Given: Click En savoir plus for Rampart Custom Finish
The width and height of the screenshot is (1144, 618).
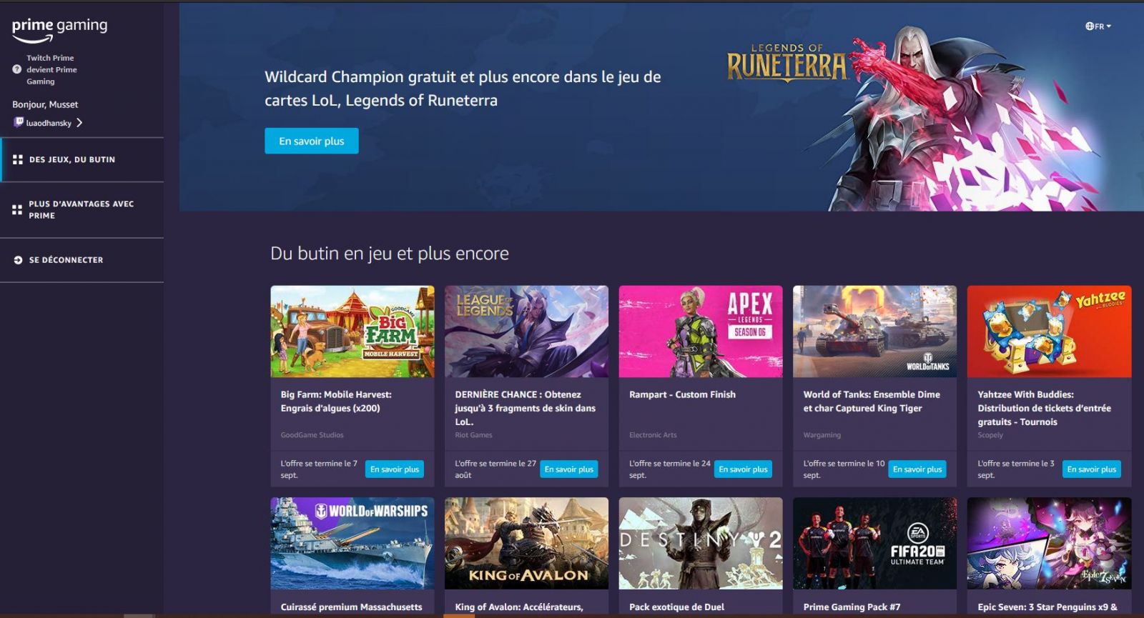Looking at the screenshot, I should [x=743, y=469].
